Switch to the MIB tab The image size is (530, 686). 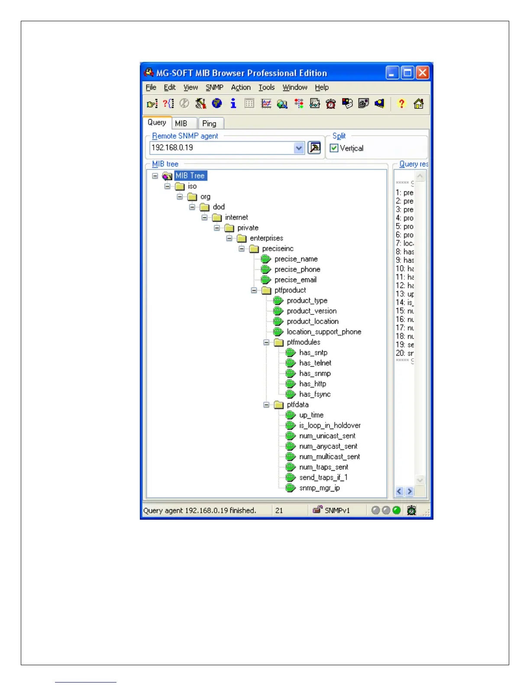tap(184, 123)
